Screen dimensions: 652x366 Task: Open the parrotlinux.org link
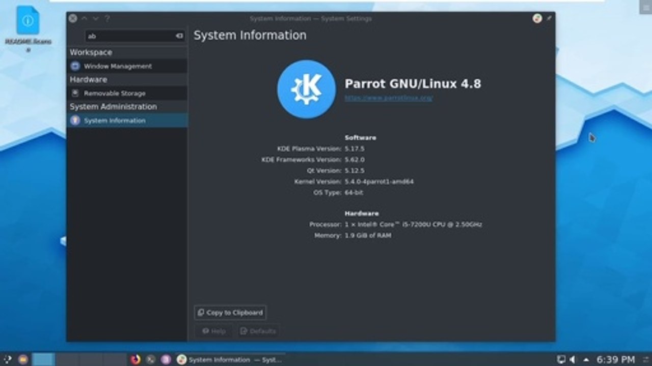389,98
